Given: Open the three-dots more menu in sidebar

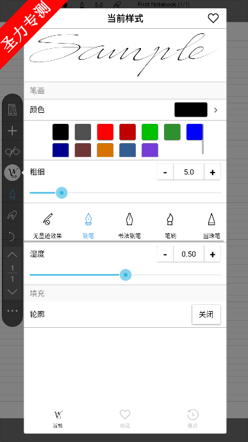Looking at the screenshot, I should [12, 310].
